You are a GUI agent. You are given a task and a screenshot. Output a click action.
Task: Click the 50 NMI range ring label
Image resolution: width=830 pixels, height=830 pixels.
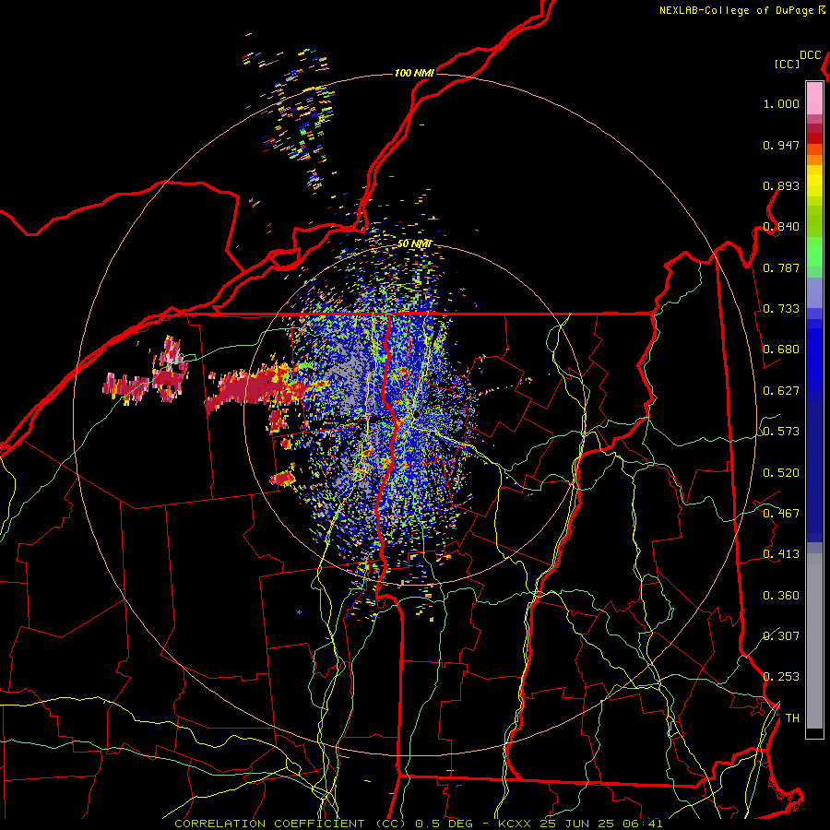414,243
